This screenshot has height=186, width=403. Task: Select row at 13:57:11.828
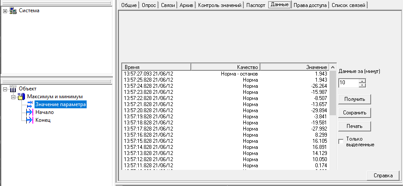click(x=226, y=165)
